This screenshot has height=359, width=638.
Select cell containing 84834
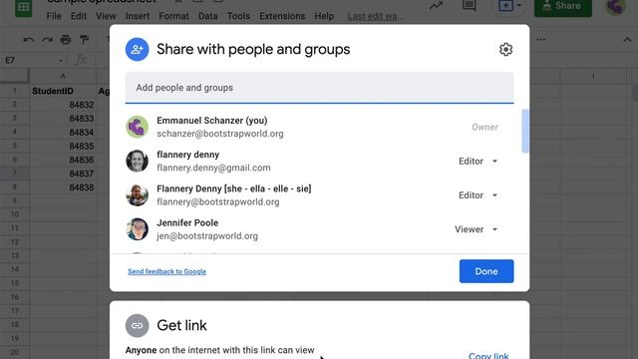coord(63,133)
